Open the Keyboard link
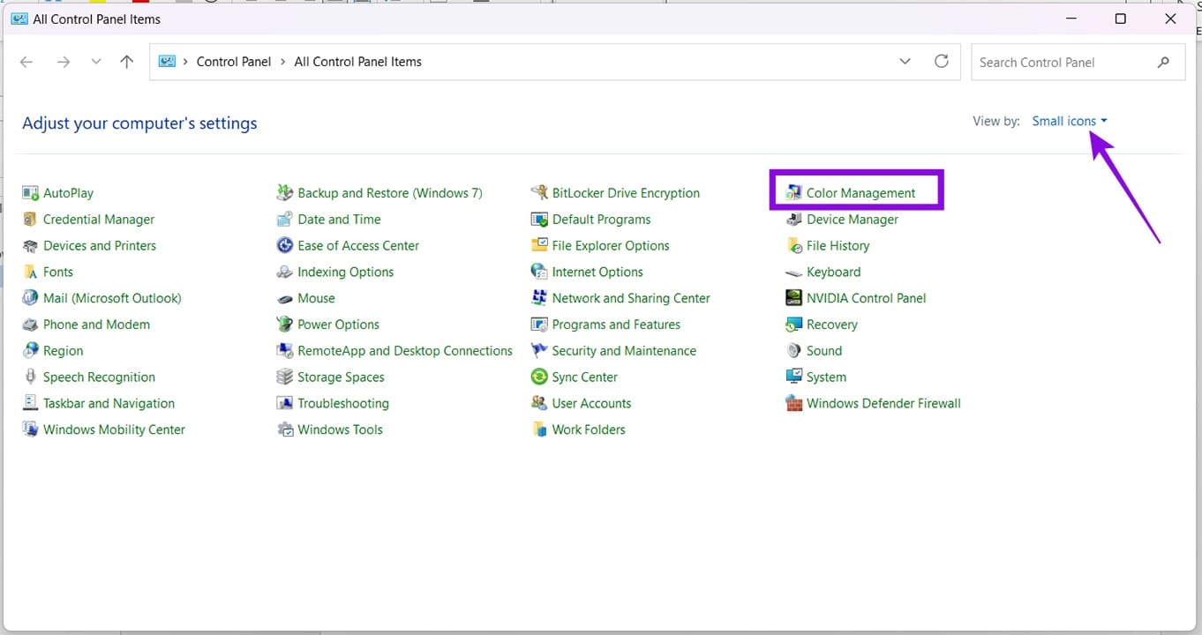This screenshot has height=635, width=1202. coord(833,273)
